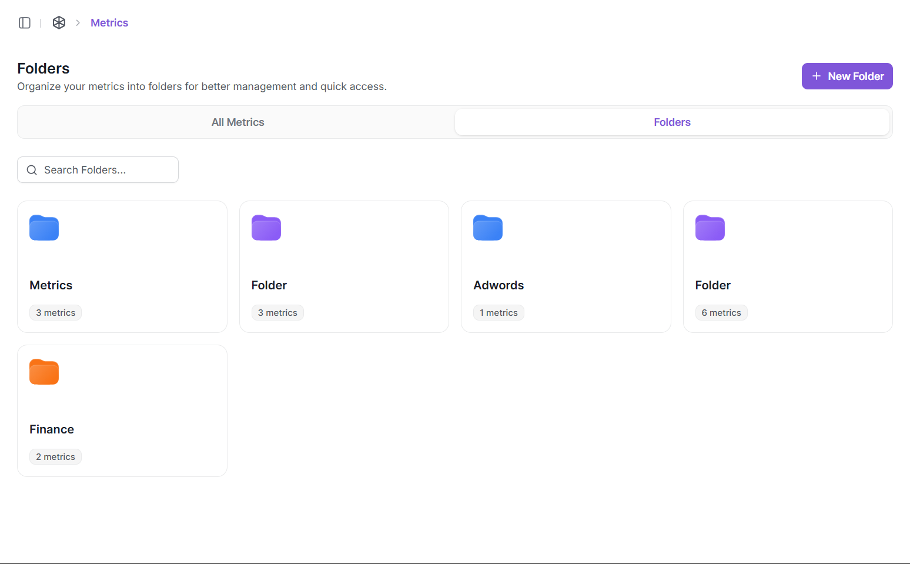The width and height of the screenshot is (910, 564).
Task: Click the 2 metrics badge on Finance
Action: point(55,457)
